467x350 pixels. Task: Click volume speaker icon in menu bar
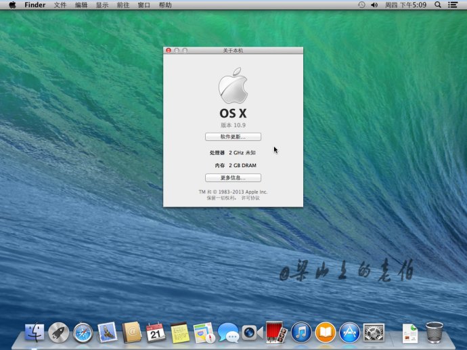click(374, 5)
